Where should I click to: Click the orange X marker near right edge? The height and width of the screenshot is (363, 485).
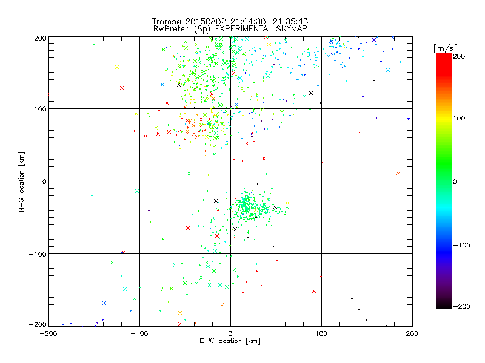(398, 174)
